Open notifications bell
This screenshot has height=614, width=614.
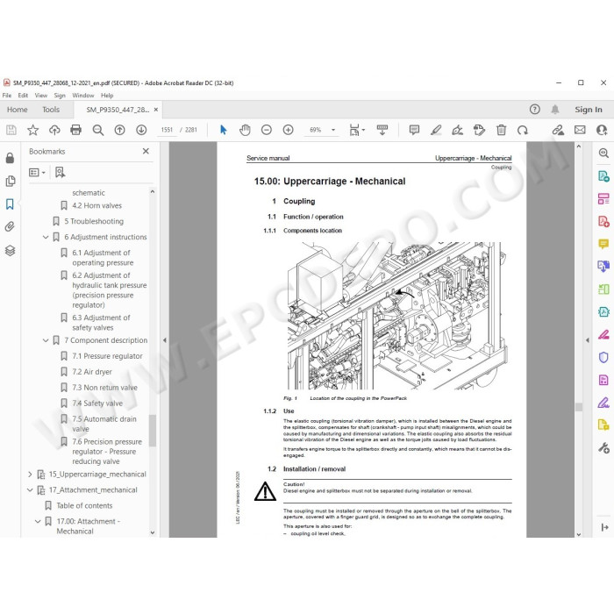point(555,110)
